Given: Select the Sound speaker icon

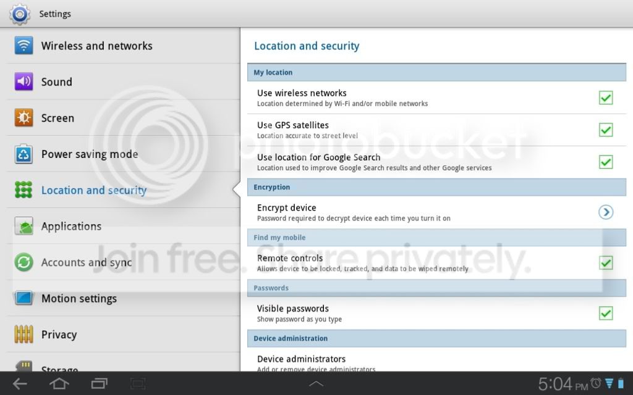Looking at the screenshot, I should (23, 81).
